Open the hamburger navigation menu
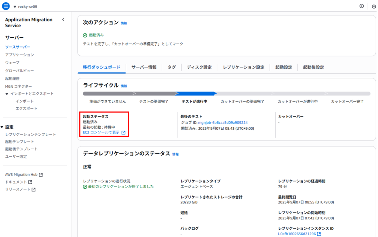 (6, 6)
